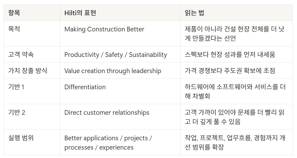Click 가격 경쟁보다 주도권 확보에 초점 text

pyautogui.click(x=230, y=71)
